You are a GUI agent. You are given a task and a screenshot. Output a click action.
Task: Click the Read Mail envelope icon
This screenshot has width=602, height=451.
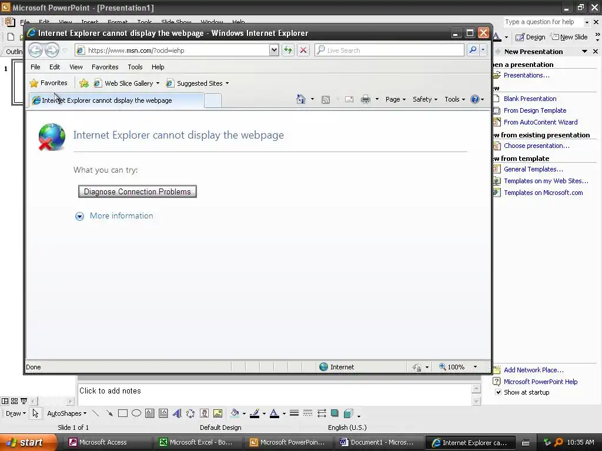(x=349, y=99)
